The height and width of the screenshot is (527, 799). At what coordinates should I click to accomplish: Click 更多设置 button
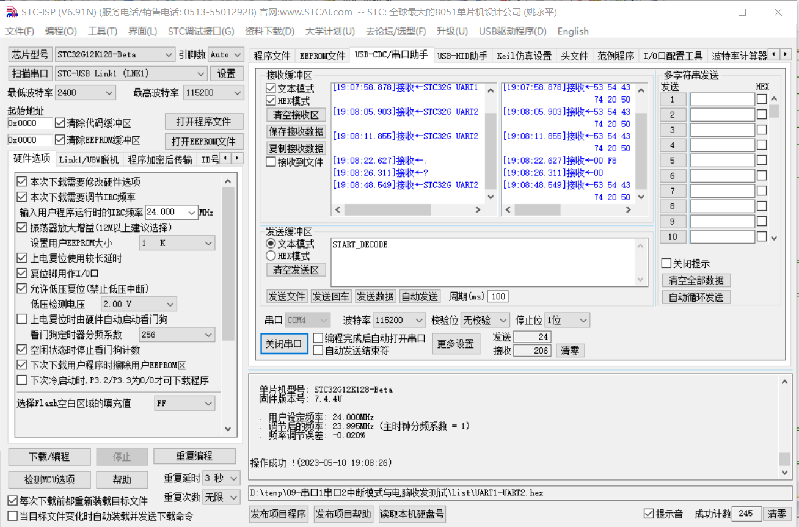click(x=456, y=344)
